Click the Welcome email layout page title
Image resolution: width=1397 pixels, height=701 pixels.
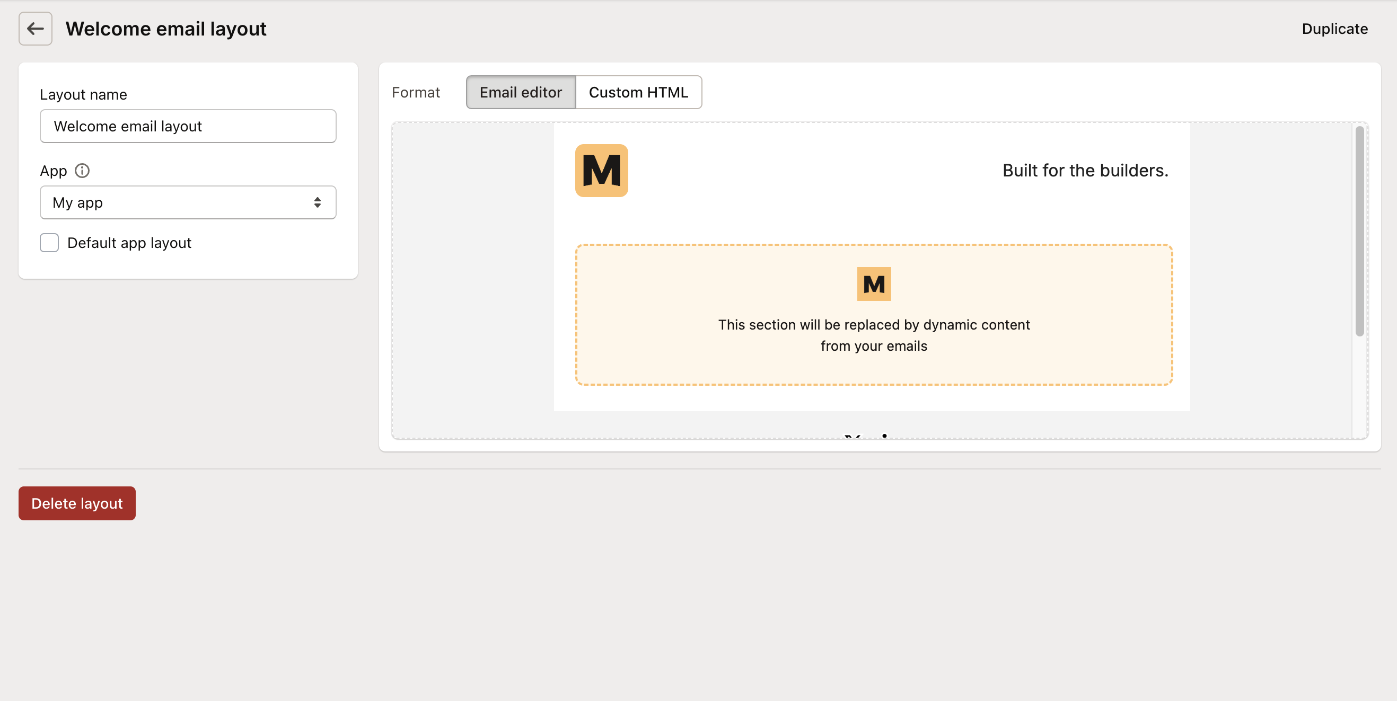pyautogui.click(x=165, y=29)
